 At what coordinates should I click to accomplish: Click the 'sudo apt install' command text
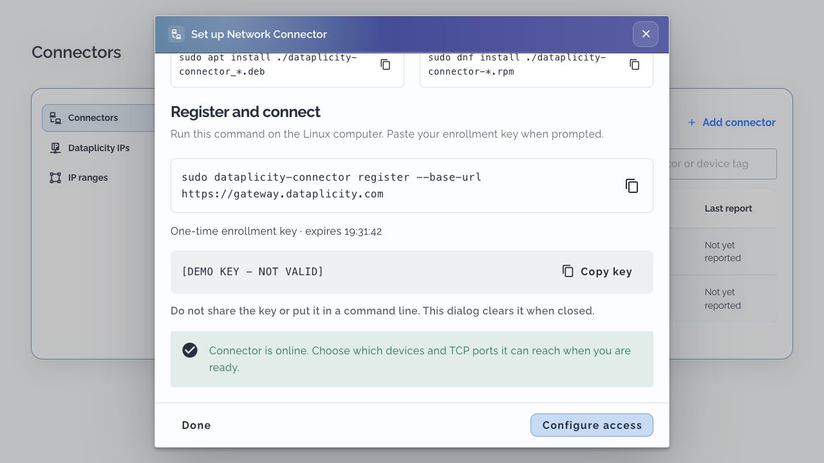[x=268, y=64]
